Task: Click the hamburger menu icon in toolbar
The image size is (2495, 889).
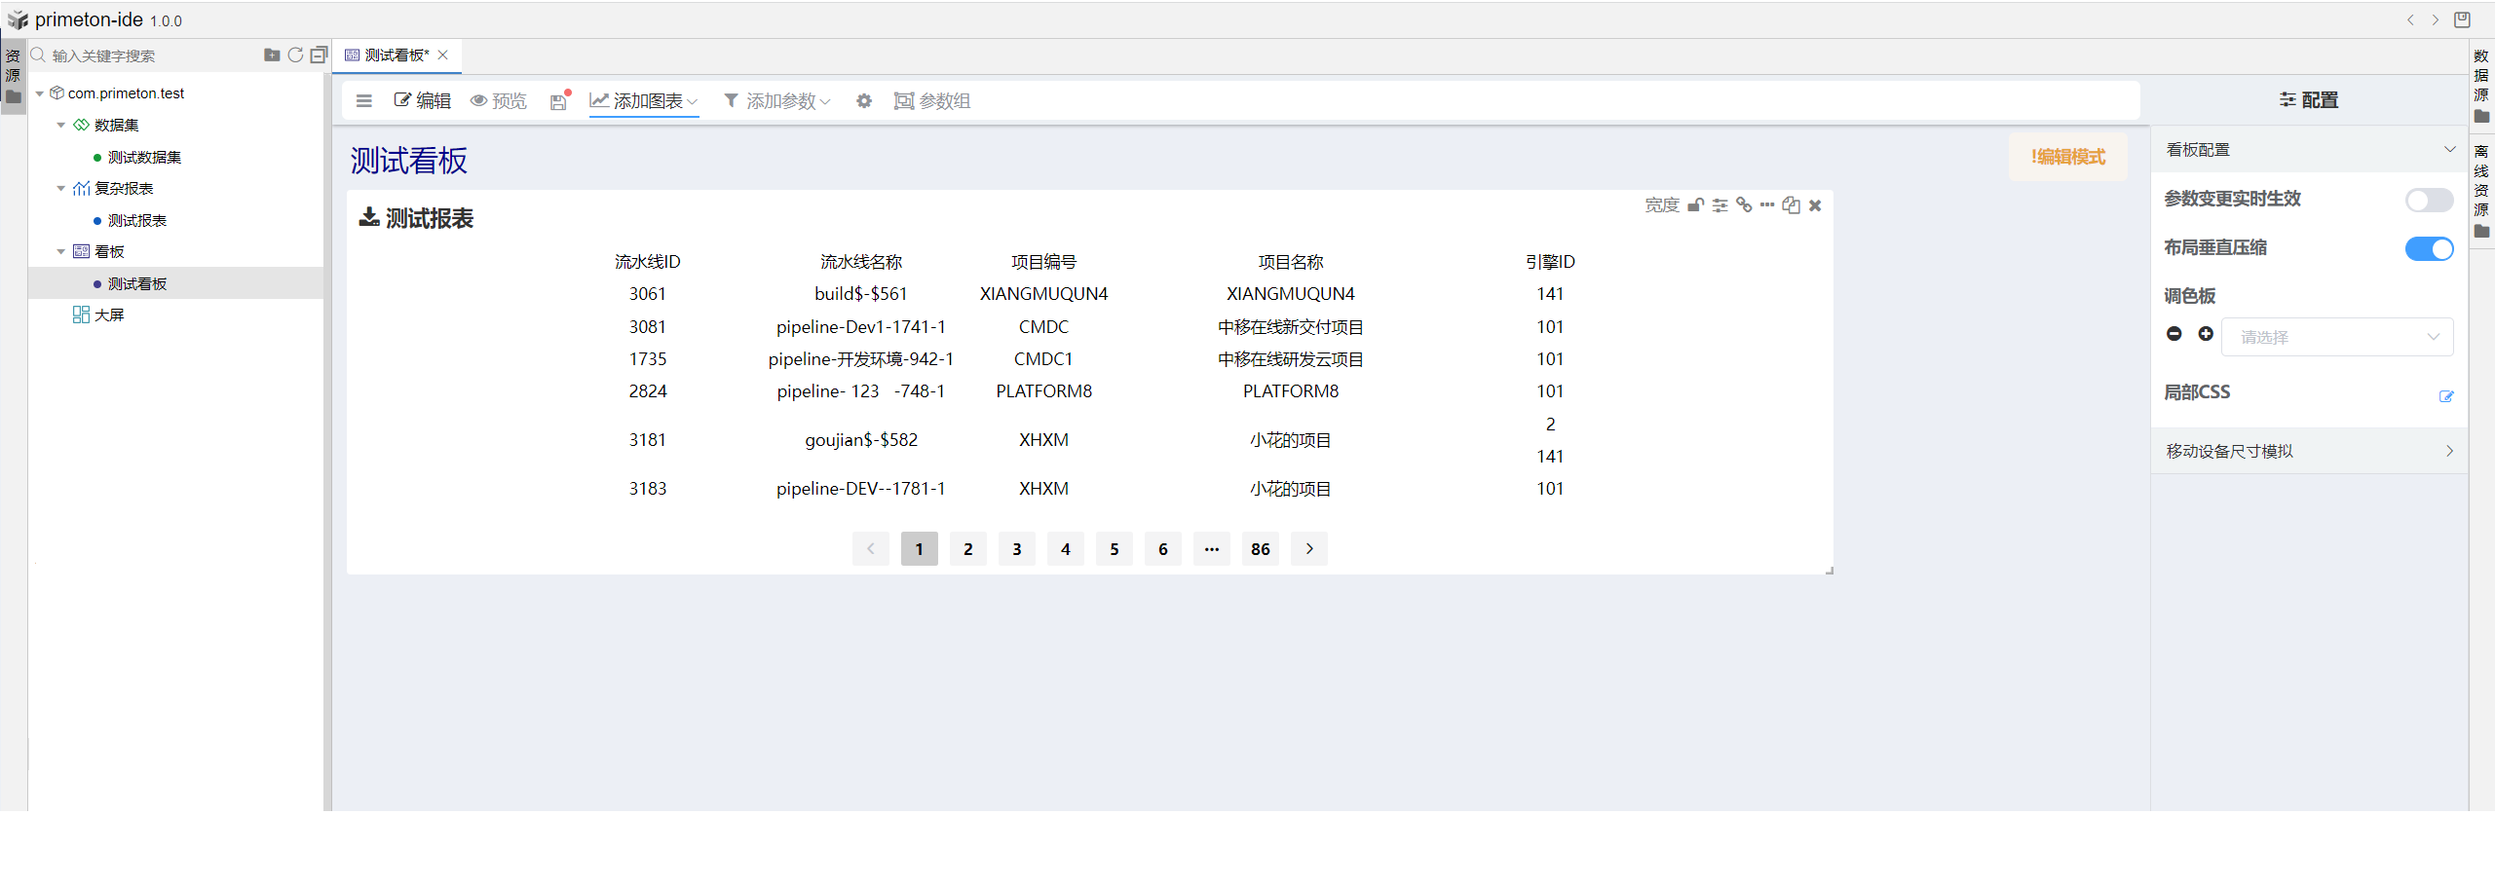Action: point(364,101)
